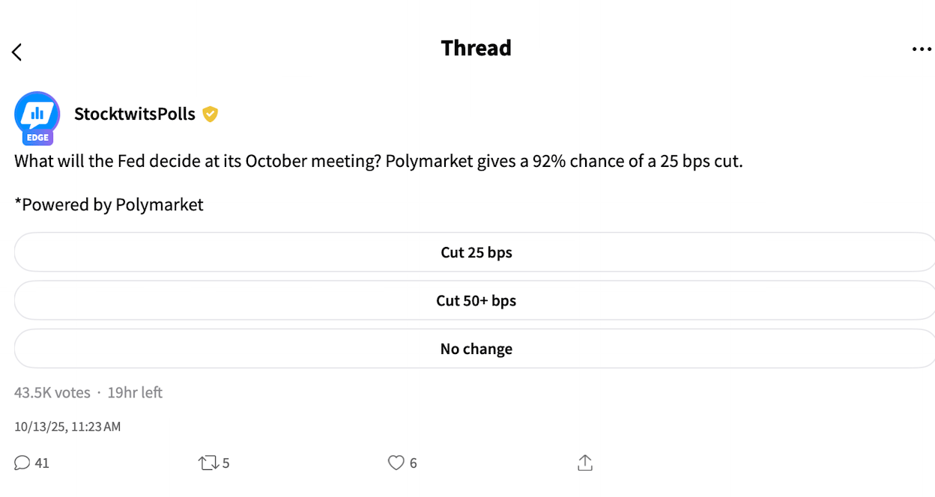Repost this poll with the repost icon
Screen dimensions: 935x497
pyautogui.click(x=208, y=463)
